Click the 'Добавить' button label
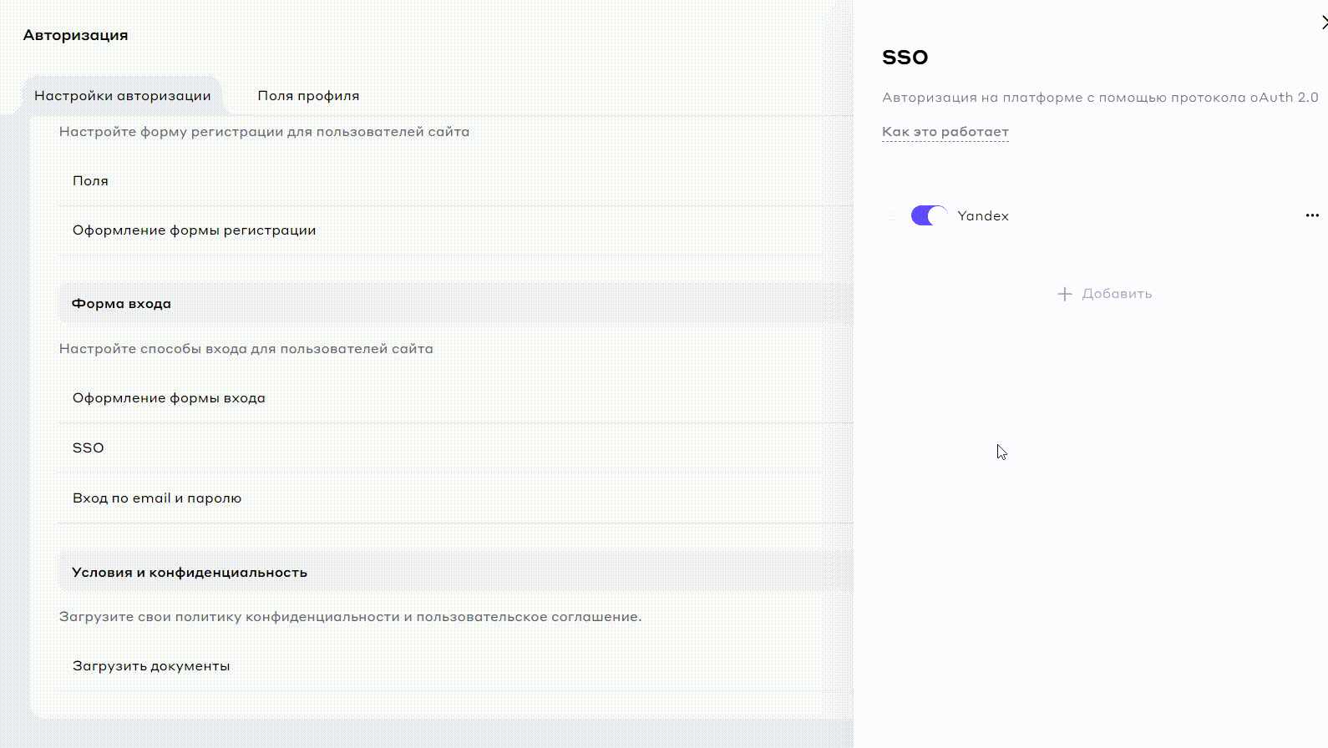This screenshot has height=748, width=1328. [1116, 294]
